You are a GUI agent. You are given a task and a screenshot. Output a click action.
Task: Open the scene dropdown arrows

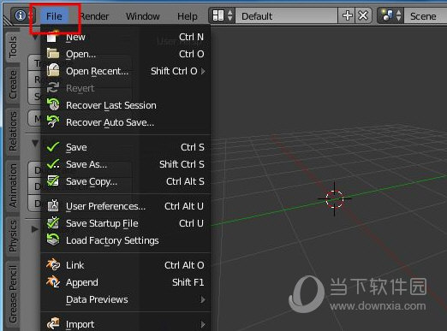coord(399,15)
